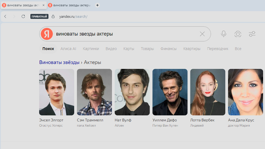Image resolution: width=265 pixels, height=149 pixels.
Task: Open the Товары tab
Action: click(x=147, y=49)
